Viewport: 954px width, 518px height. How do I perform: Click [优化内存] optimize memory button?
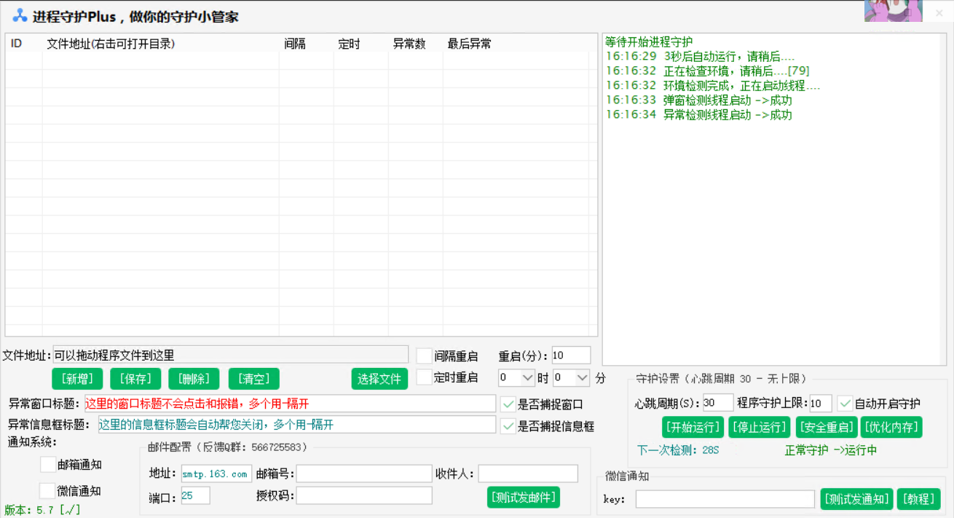pyautogui.click(x=891, y=427)
